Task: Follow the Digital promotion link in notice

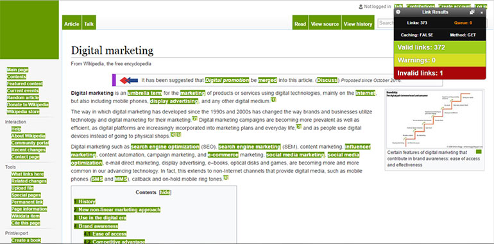Action: pyautogui.click(x=227, y=80)
